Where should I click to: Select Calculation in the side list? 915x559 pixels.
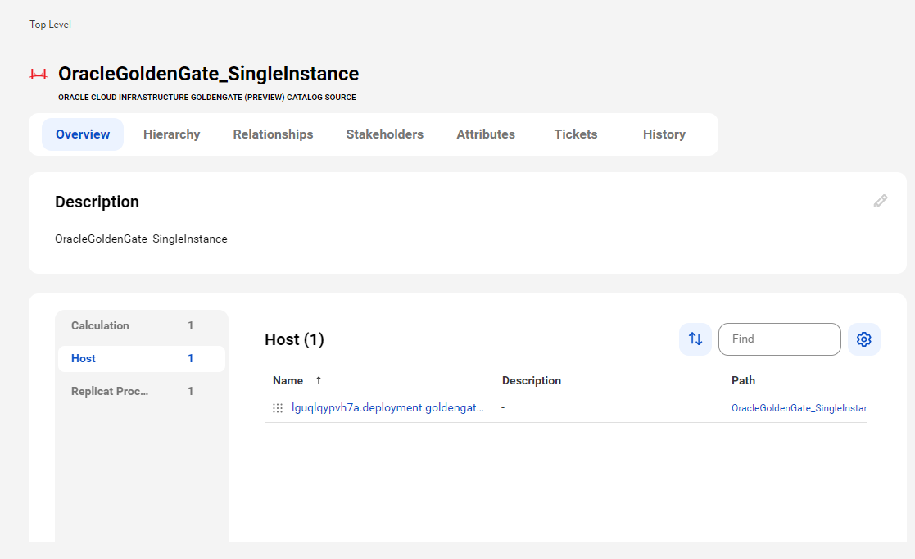pos(141,326)
